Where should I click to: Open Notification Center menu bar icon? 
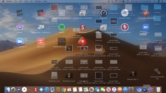(162, 1)
